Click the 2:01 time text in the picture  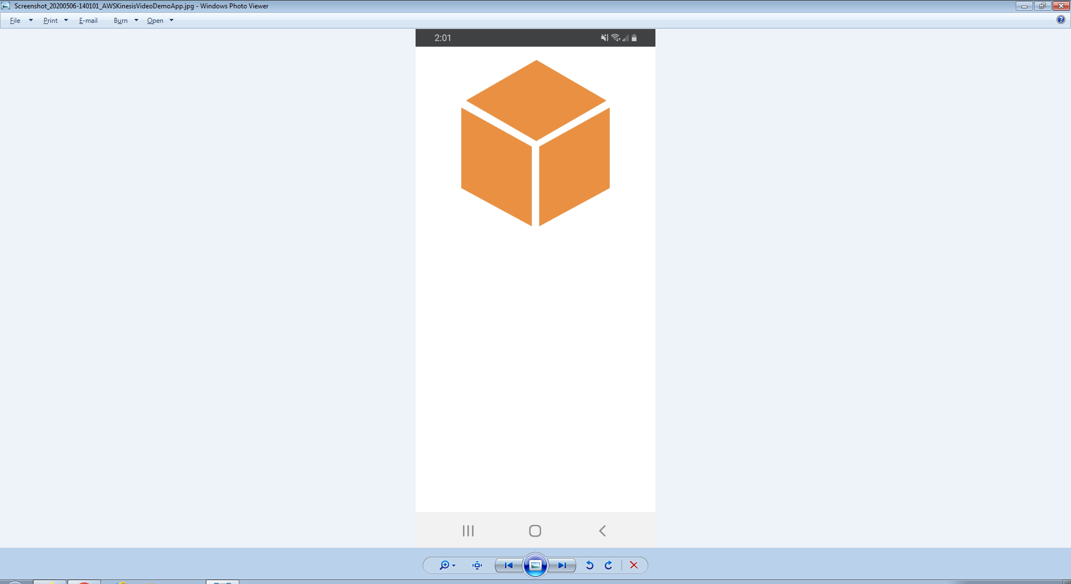[443, 38]
